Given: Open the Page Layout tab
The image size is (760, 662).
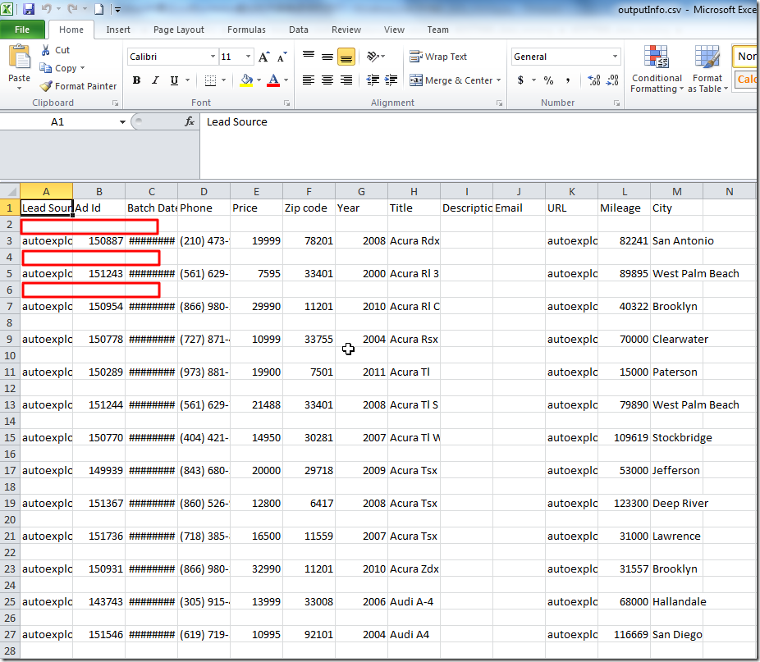Looking at the screenshot, I should [179, 30].
